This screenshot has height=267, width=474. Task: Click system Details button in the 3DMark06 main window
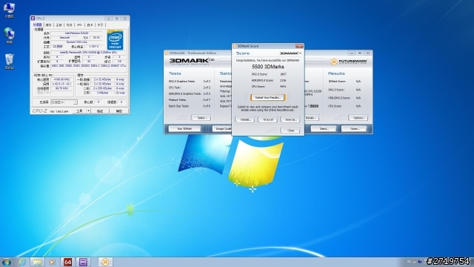pyautogui.click(x=311, y=118)
